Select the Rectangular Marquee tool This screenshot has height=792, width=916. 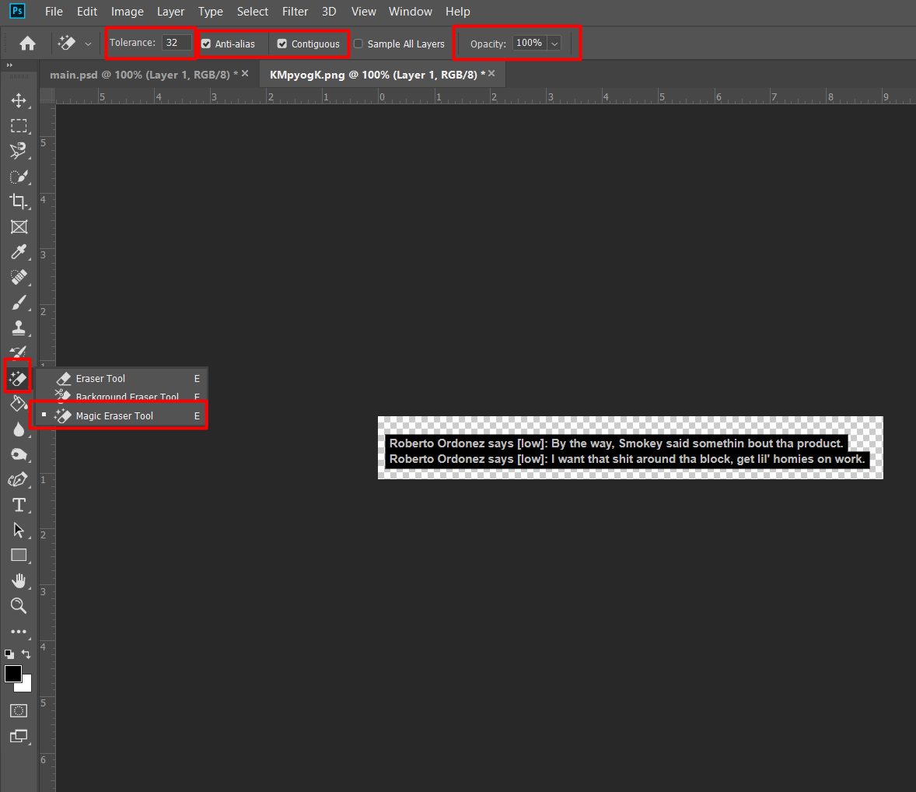[19, 126]
